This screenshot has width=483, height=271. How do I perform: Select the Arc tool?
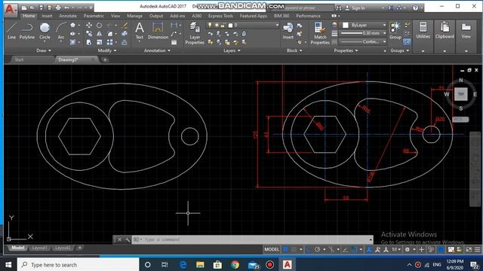61,31
